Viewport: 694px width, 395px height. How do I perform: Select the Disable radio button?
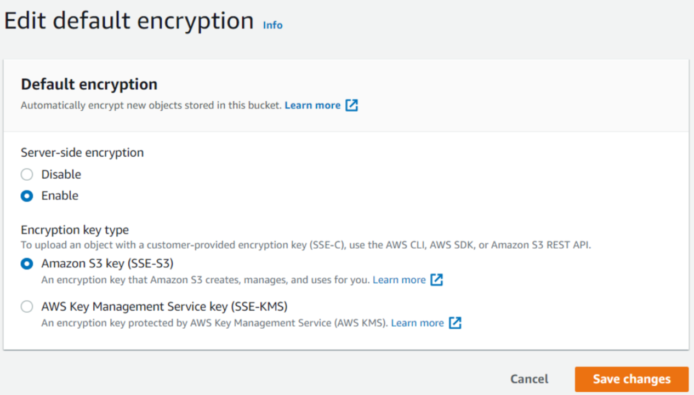27,175
